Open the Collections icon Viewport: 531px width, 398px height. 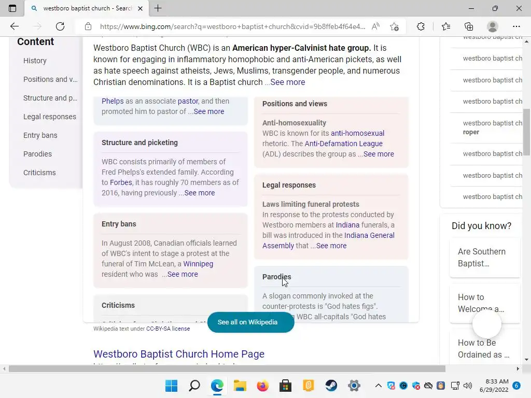[x=469, y=26]
